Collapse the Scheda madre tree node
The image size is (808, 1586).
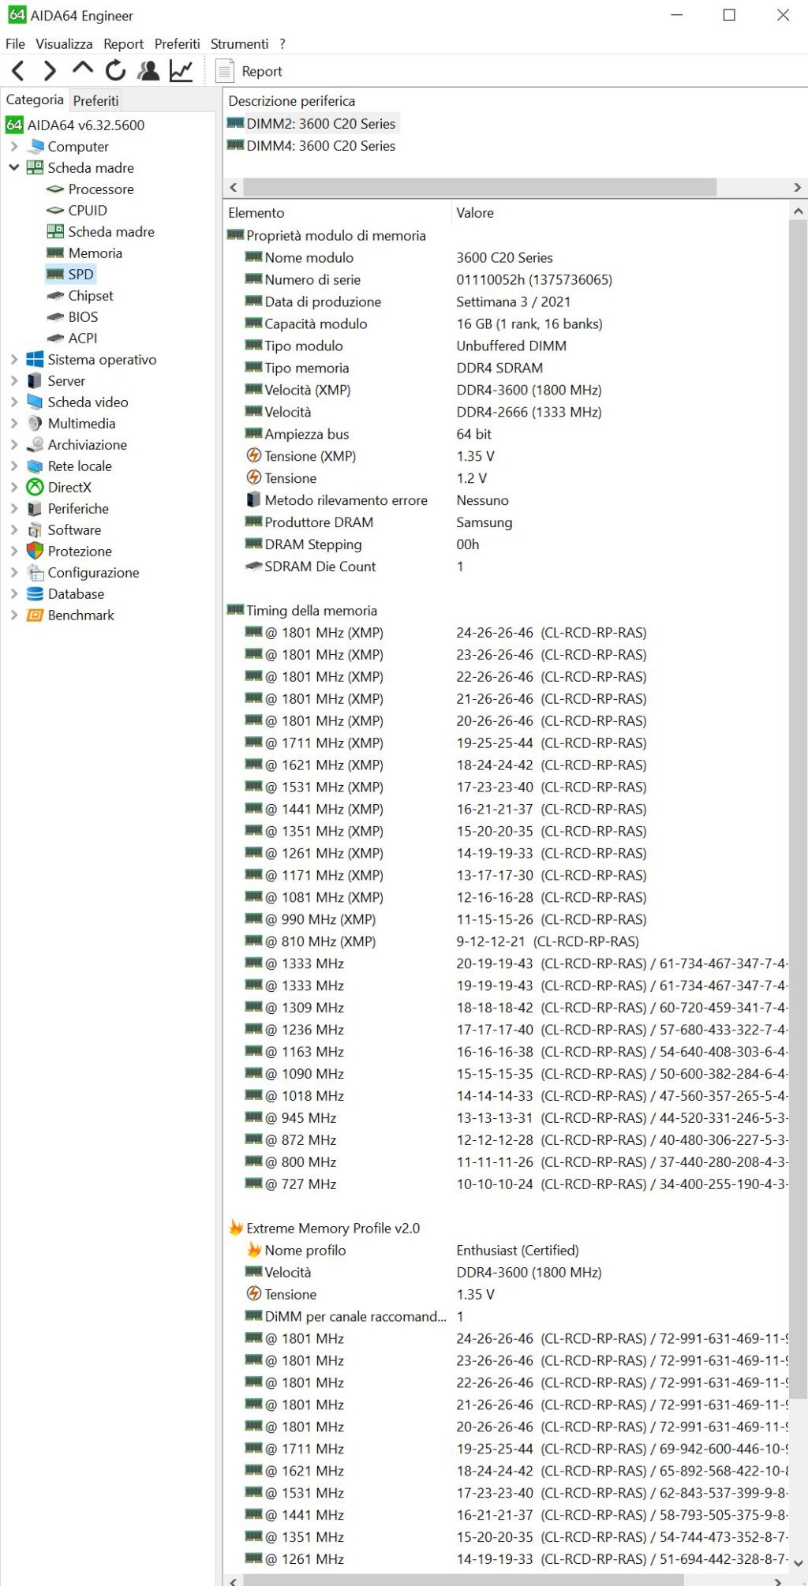coord(14,167)
